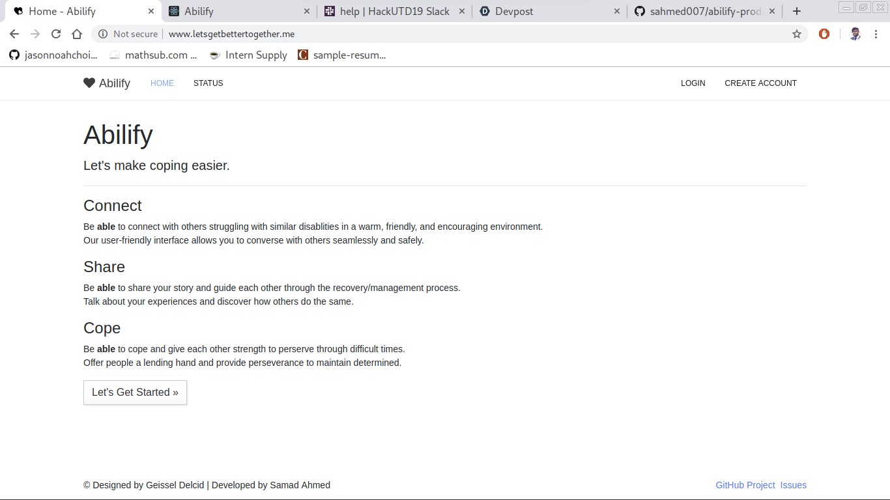Click the browser back arrow
The width and height of the screenshot is (890, 500).
point(14,34)
